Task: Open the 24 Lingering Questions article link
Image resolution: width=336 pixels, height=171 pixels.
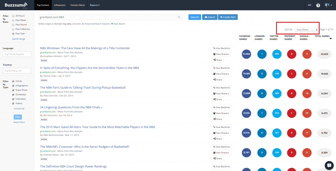Action: point(71,107)
